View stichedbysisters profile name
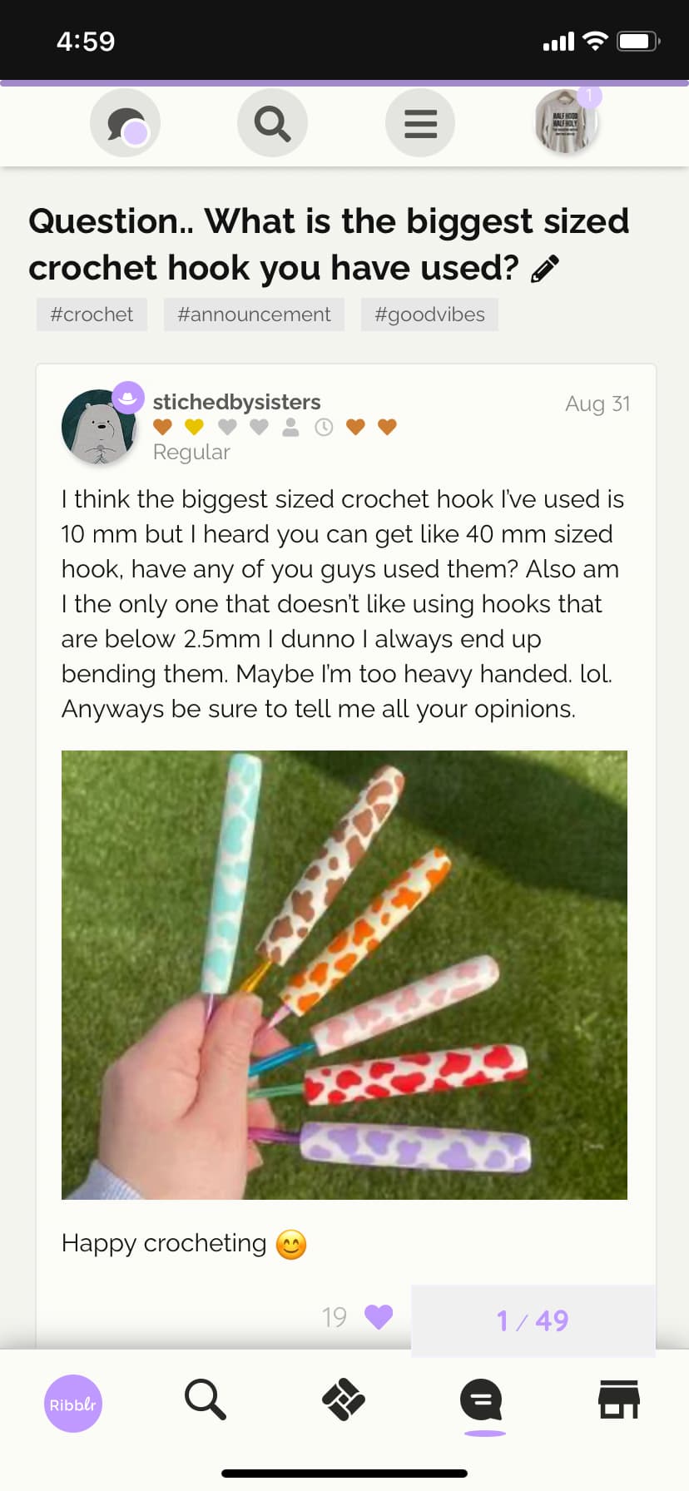 click(x=236, y=402)
